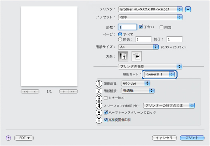Open the help question mark button

click(x=8, y=138)
